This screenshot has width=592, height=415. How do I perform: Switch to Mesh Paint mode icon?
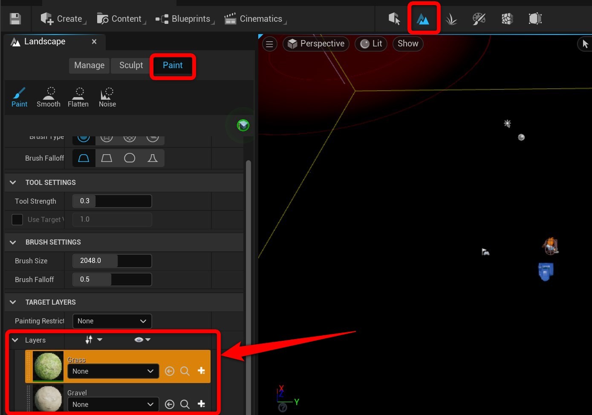479,19
